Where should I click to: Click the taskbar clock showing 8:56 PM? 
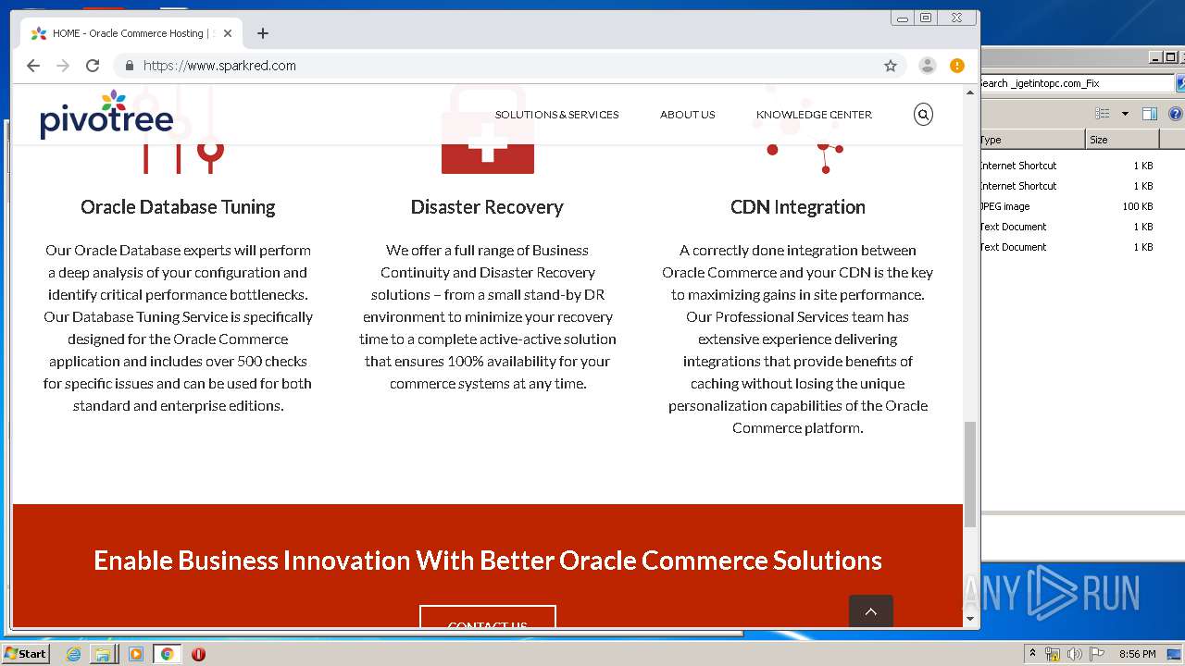tap(1137, 654)
